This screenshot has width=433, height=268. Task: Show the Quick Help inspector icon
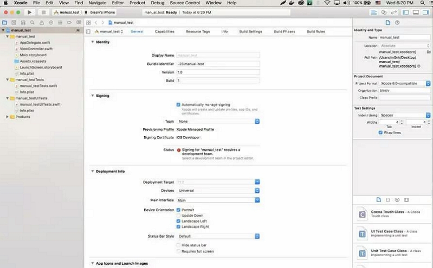tap(397, 23)
